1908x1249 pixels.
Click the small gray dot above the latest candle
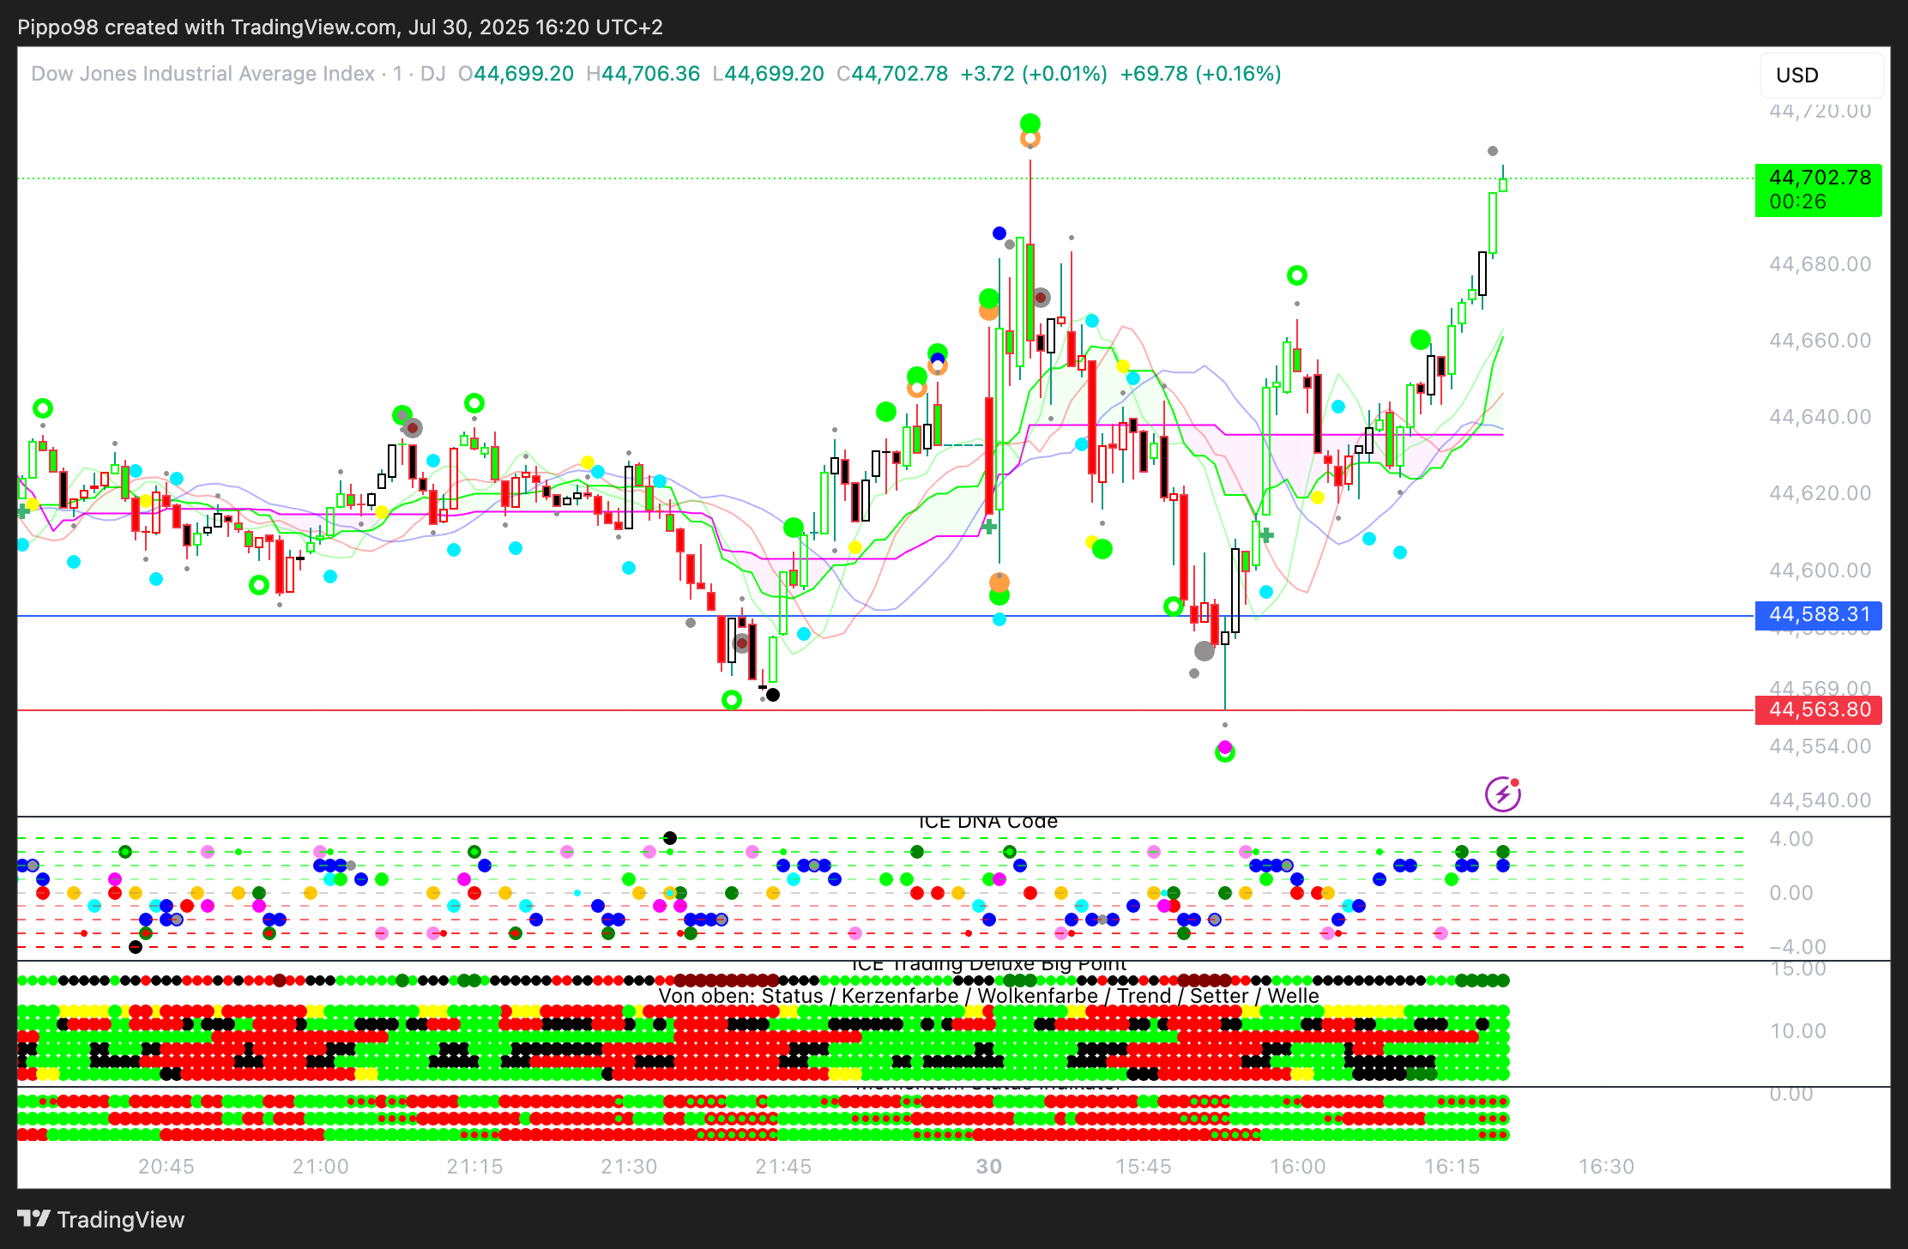click(x=1493, y=151)
